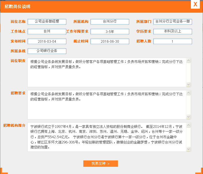
Task: Click the 招聘人数 label
Action: coord(144,41)
